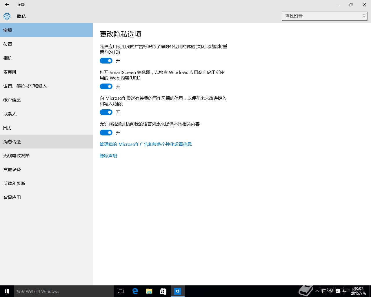
Task: Restore down the 设置 window
Action: (x=351, y=5)
